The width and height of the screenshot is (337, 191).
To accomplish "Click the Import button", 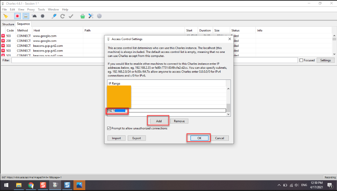I will pos(116,138).
